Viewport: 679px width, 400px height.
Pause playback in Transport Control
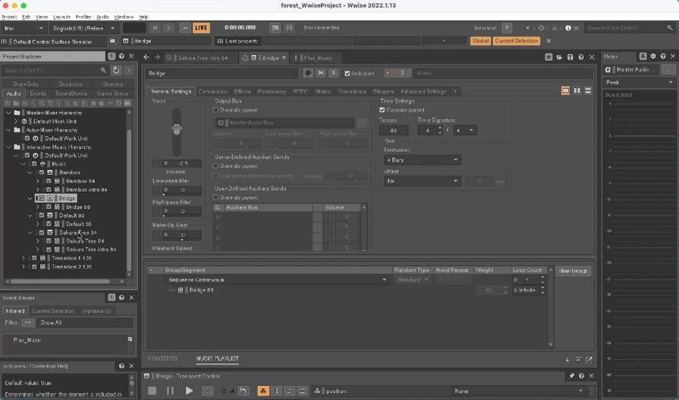click(x=170, y=391)
